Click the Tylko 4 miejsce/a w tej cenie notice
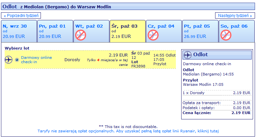This screenshot has height=139, width=260. [107, 63]
